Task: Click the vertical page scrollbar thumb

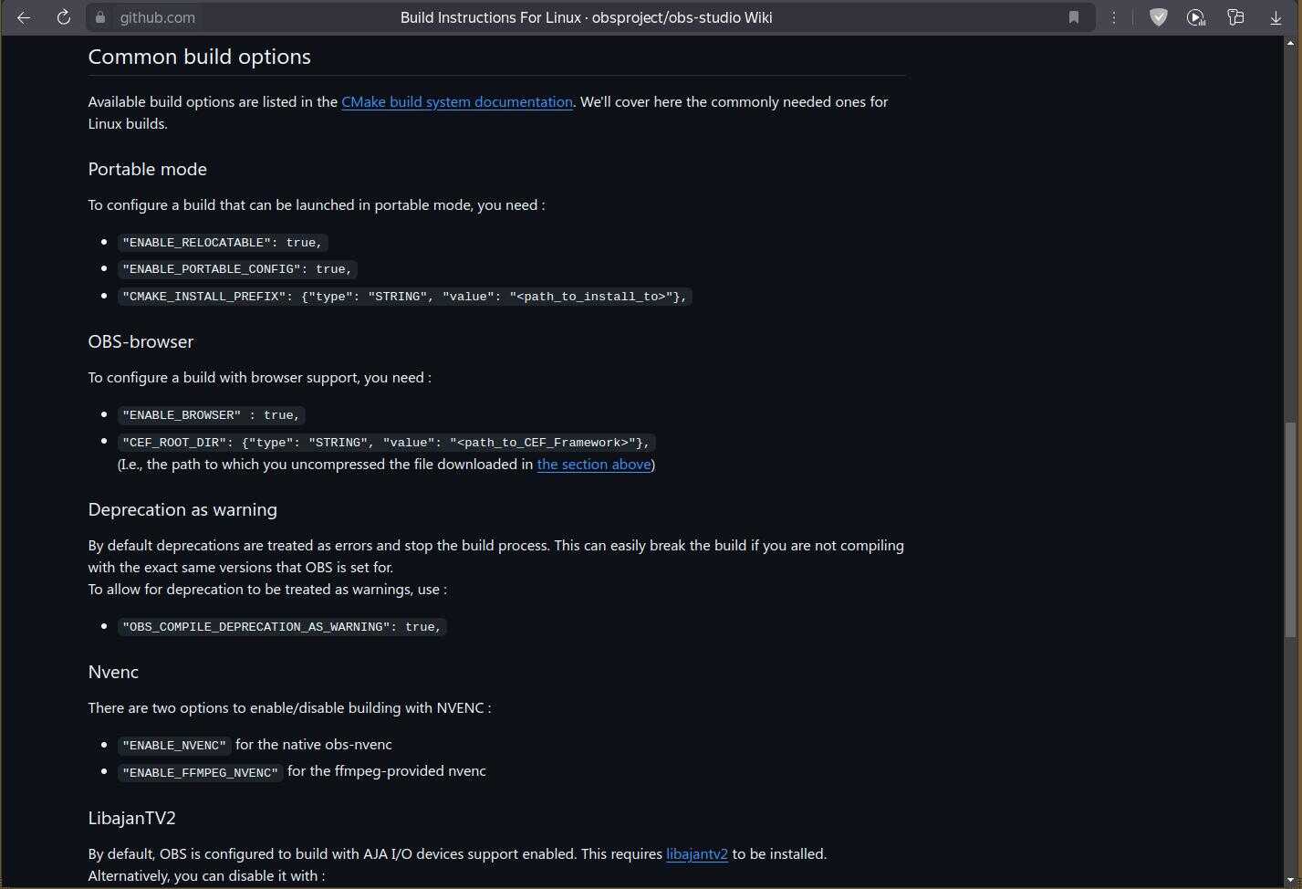Action: coord(1290,529)
